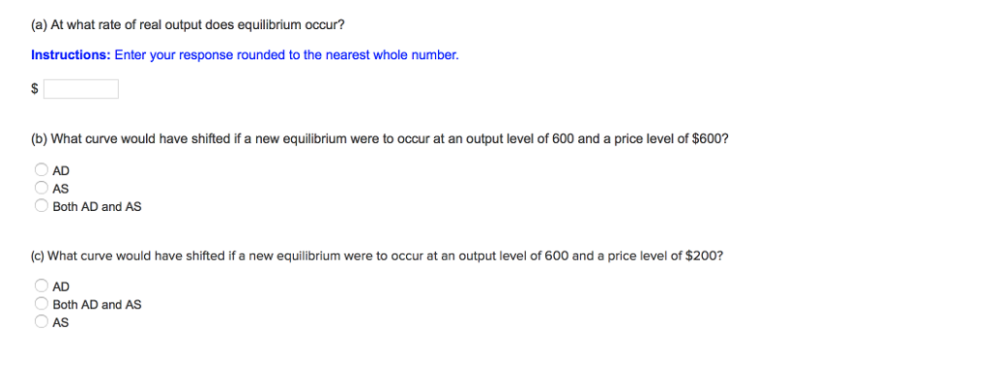The image size is (990, 389).
Task: Click the 'AS' label text under question (c)
Action: [x=61, y=323]
